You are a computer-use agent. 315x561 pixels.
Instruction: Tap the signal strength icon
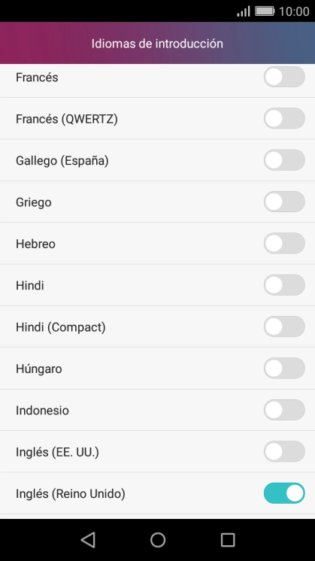(x=244, y=11)
